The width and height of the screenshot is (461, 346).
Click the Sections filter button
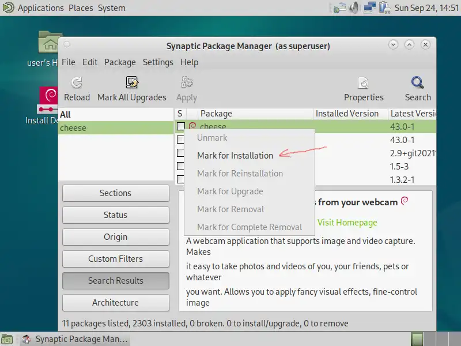click(x=116, y=193)
